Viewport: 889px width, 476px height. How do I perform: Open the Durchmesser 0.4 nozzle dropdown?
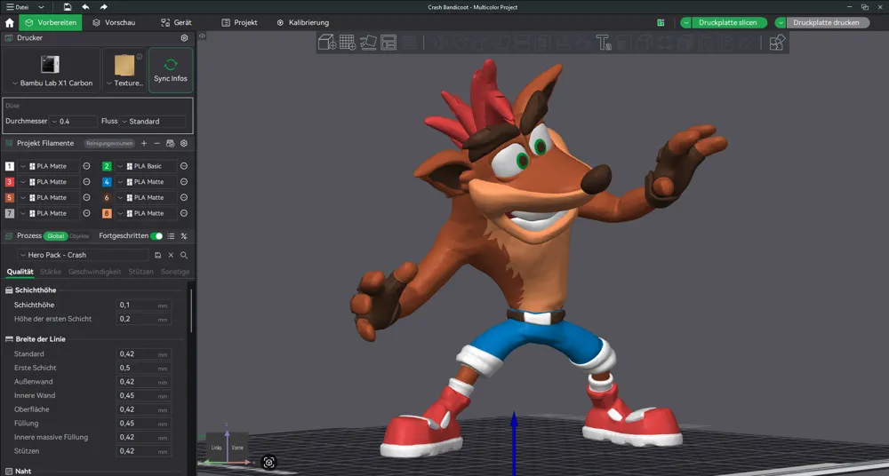tap(73, 122)
